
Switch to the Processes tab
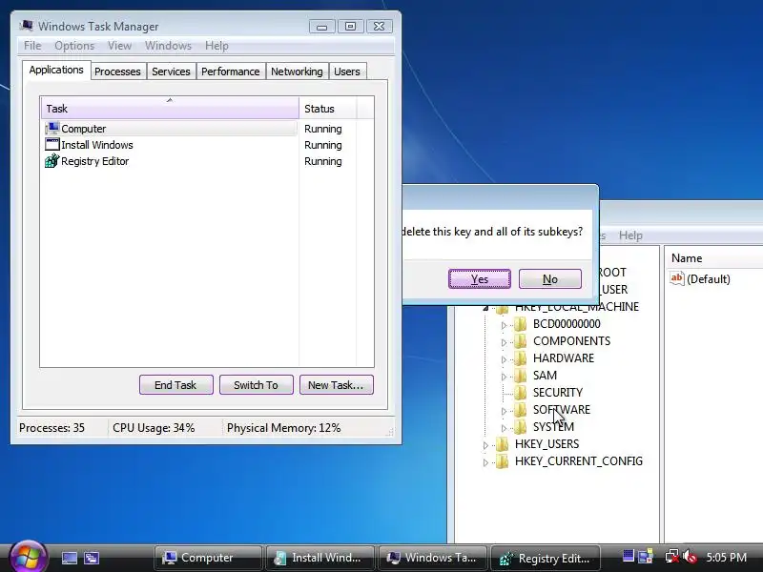pos(117,71)
